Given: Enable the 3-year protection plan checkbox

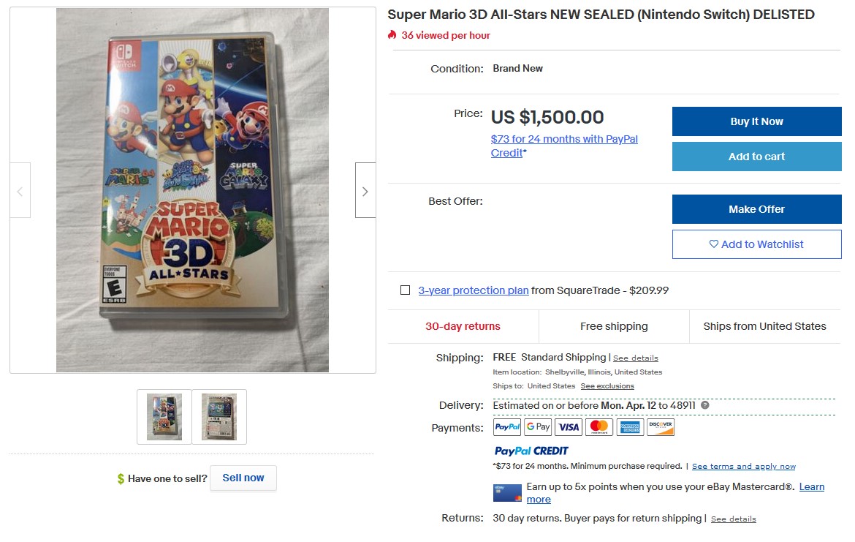Looking at the screenshot, I should coord(405,290).
